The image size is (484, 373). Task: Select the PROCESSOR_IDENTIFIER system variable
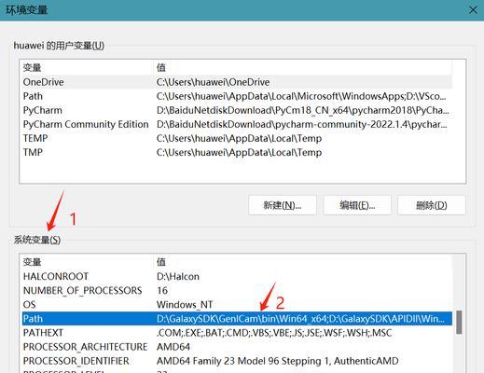pos(237,361)
